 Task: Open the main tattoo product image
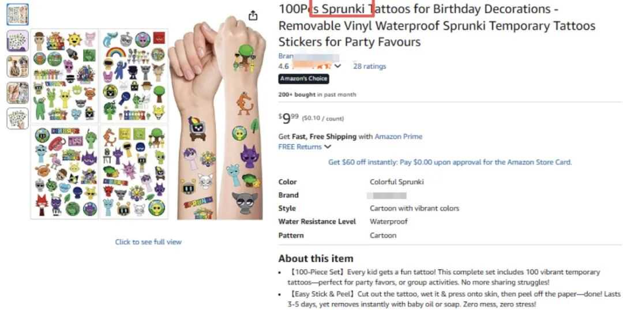pos(147,124)
